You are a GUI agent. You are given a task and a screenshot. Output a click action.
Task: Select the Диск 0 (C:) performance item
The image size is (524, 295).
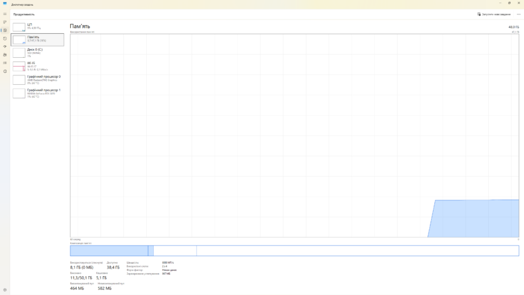tap(38, 52)
